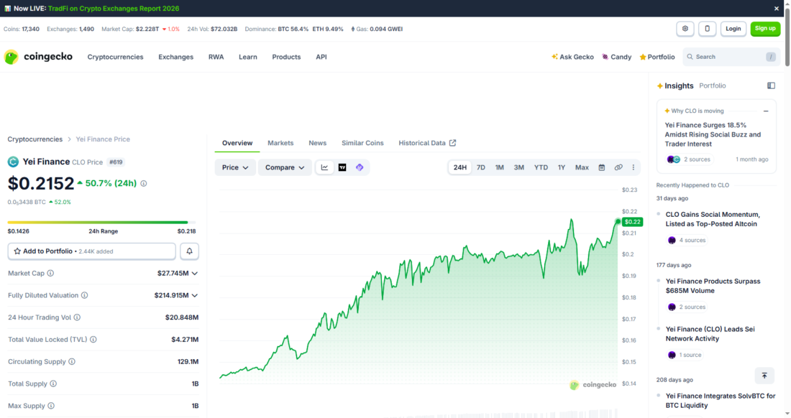Show Total Value Locked info tooltip
This screenshot has width=791, height=418.
(93, 340)
